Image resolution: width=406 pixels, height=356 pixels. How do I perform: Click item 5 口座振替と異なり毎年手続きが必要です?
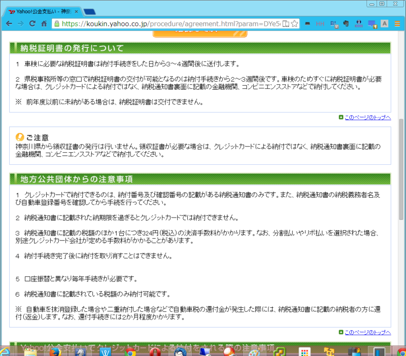77,279
